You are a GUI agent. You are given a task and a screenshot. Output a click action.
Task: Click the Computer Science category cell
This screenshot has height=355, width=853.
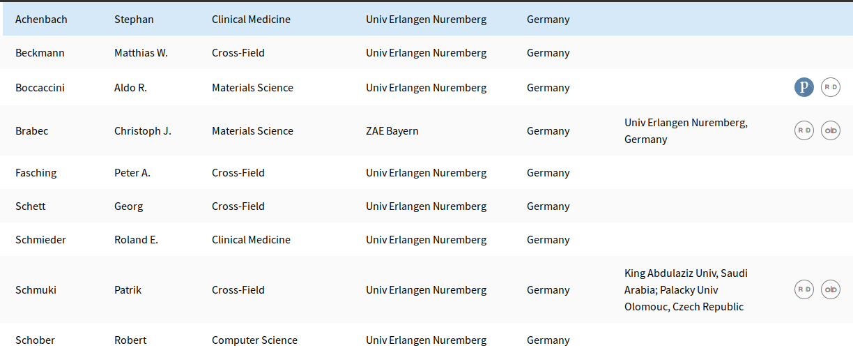pyautogui.click(x=254, y=340)
